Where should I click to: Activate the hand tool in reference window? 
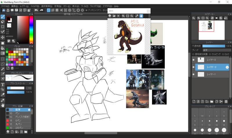(141, 16)
